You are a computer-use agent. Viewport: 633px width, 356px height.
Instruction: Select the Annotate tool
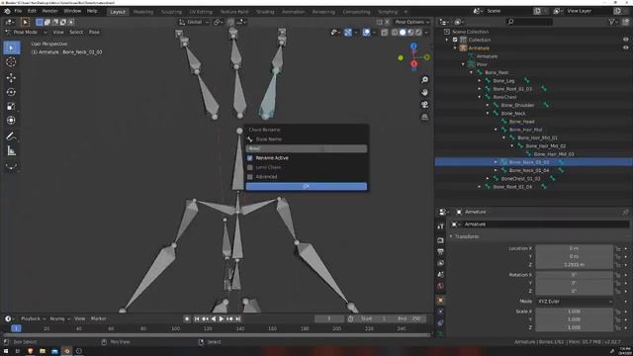click(x=11, y=136)
